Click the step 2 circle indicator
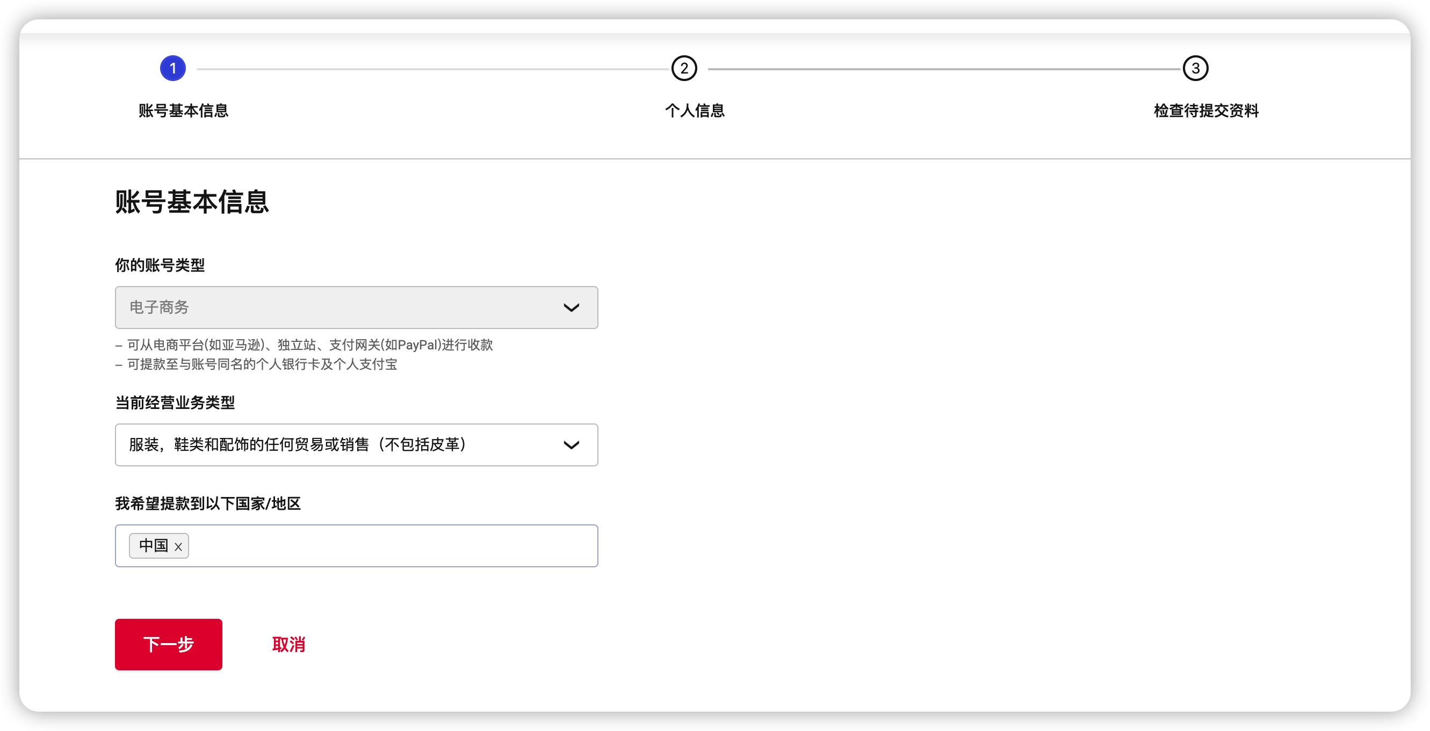Image resolution: width=1430 pixels, height=731 pixels. click(x=684, y=68)
